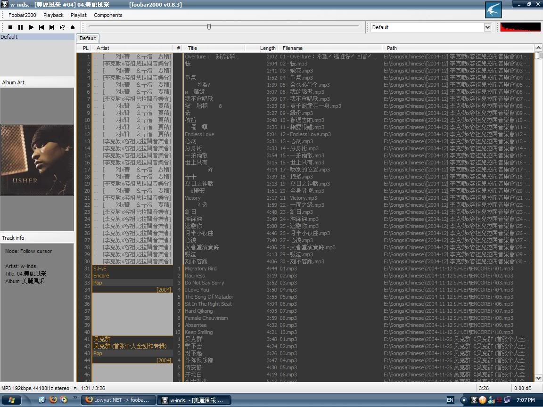Open the Playback menu
Image resolution: width=543 pixels, height=407 pixels.
[x=53, y=15]
